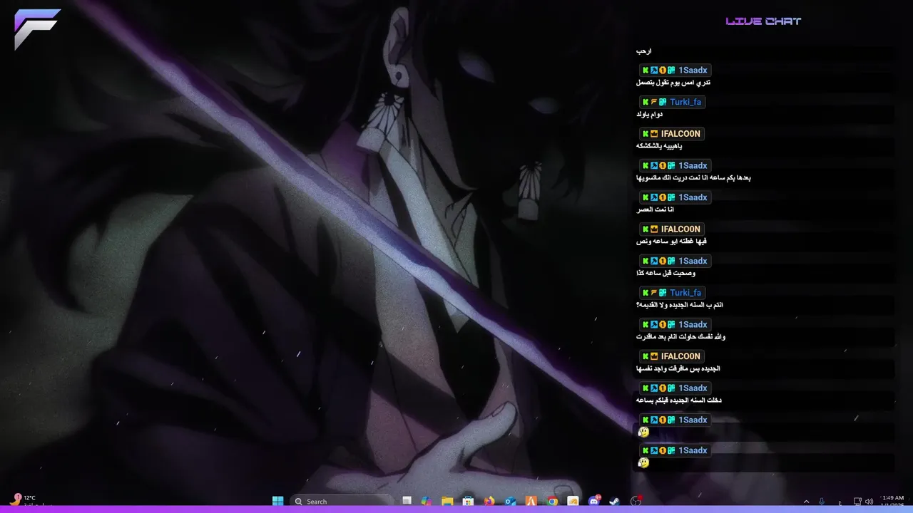913x513 pixels.
Task: Show hidden system tray icons
Action: click(x=807, y=502)
